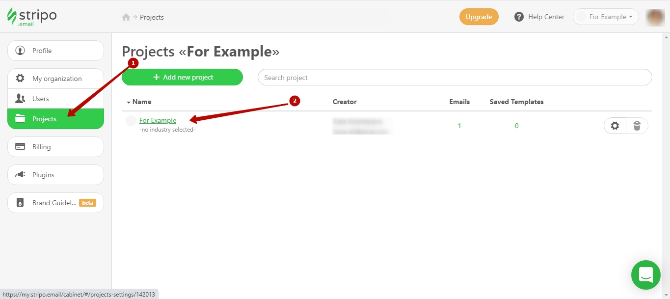670x299 pixels.
Task: Click the Creator column header
Action: click(345, 102)
